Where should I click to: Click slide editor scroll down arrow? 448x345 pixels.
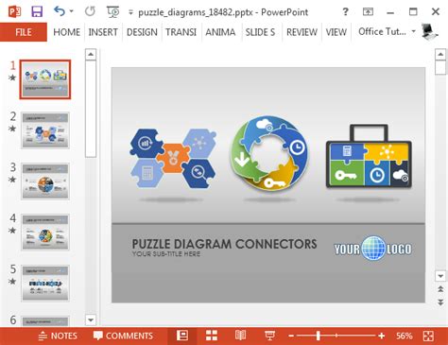440,276
